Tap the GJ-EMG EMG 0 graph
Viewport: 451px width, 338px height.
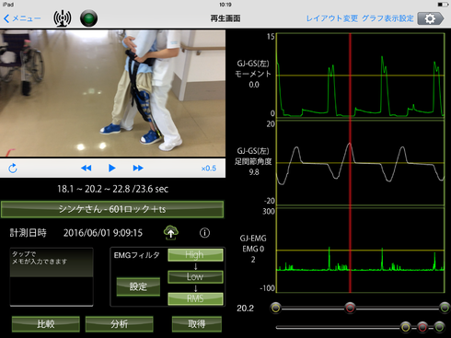(x=361, y=251)
